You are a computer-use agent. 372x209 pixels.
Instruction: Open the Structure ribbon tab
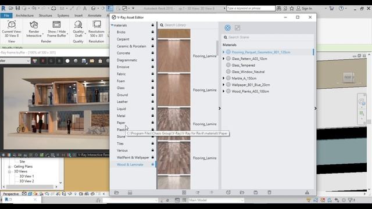coord(45,16)
